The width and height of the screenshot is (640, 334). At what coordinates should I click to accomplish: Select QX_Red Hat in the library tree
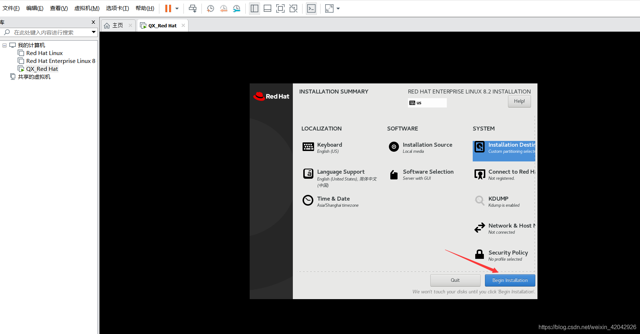tap(42, 69)
